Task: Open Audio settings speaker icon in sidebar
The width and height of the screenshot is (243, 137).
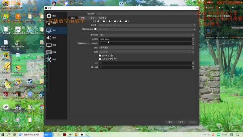Action: 49,37
